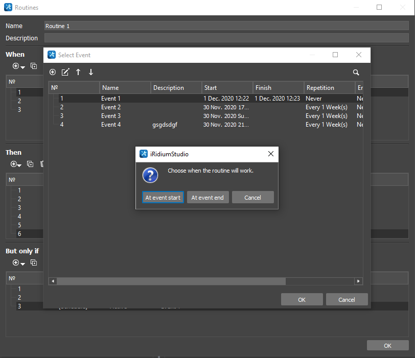
Task: Click the copy icon under But only if
Action: pyautogui.click(x=34, y=262)
